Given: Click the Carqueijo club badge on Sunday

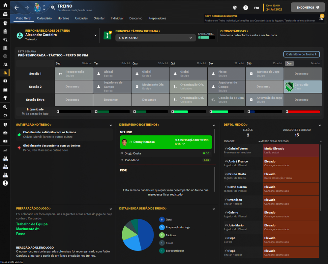Looking at the screenshot, I should (289, 87).
